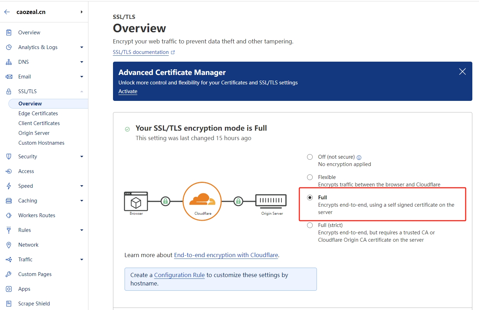Open the SSL/TLS documentation link
This screenshot has width=479, height=310.
click(x=140, y=52)
